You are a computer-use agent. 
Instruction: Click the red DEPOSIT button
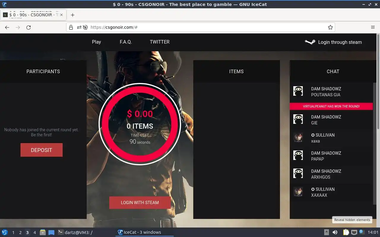(x=42, y=150)
